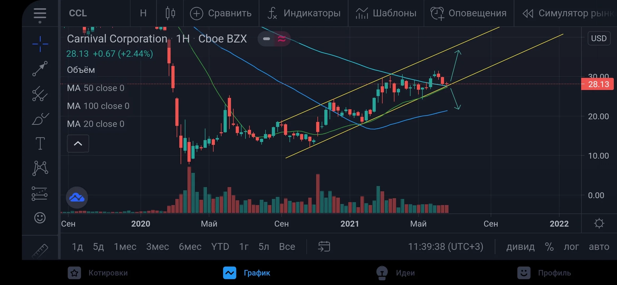Set range to Все
Viewport: 617px width, 285px height.
coord(287,247)
